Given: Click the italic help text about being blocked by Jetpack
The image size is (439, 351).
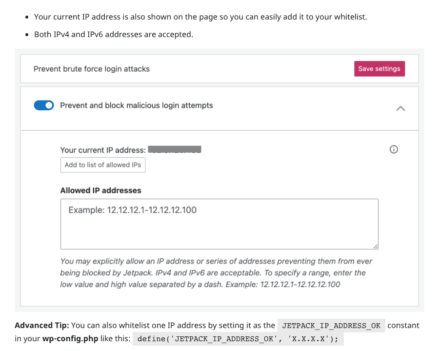Looking at the screenshot, I should (x=216, y=273).
